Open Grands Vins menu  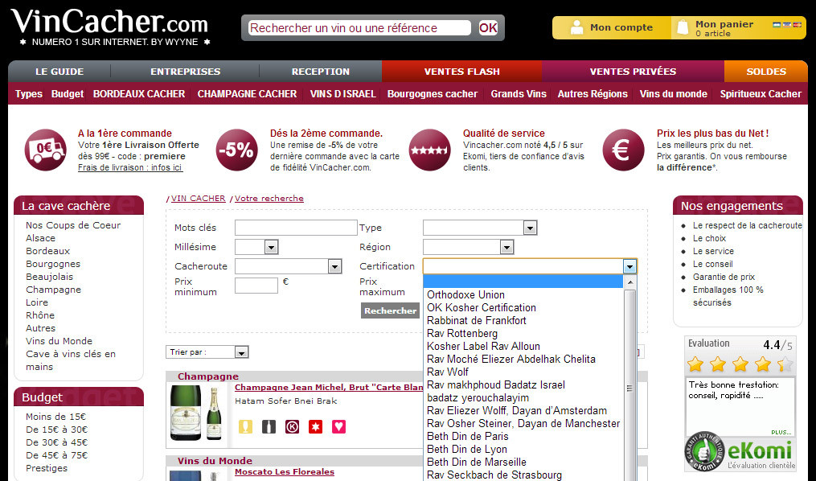click(519, 93)
